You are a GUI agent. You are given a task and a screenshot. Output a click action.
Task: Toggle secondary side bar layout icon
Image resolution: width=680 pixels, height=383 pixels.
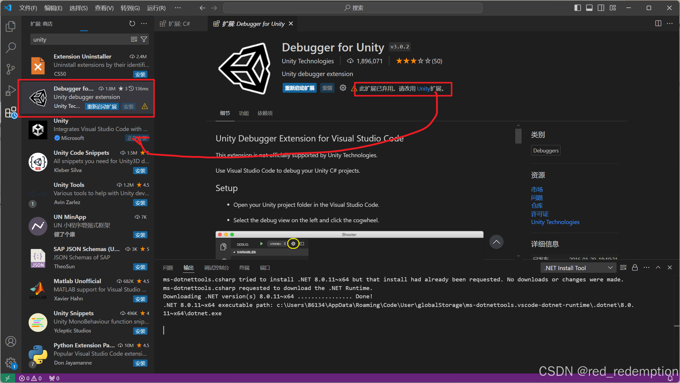[601, 8]
